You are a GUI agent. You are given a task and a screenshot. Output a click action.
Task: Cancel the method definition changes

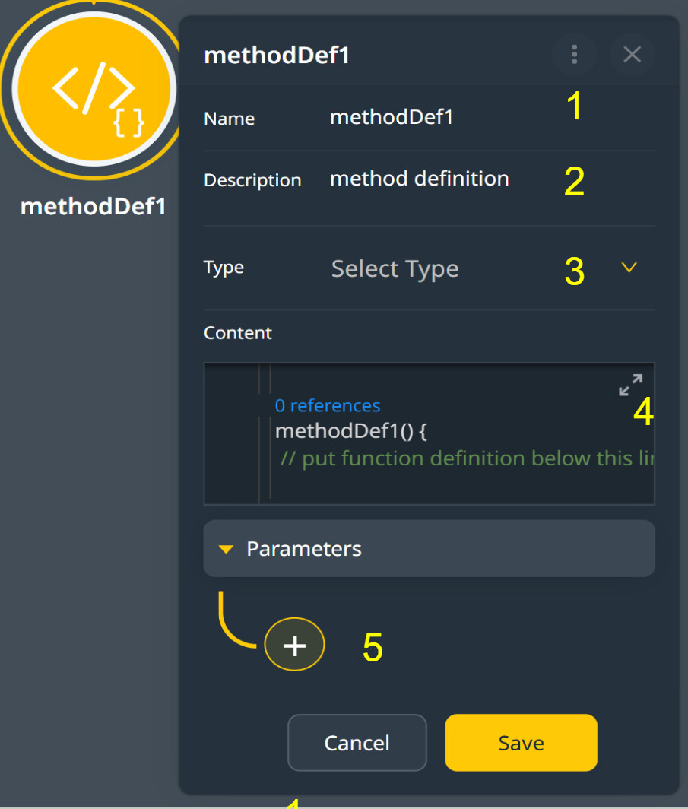click(x=357, y=743)
